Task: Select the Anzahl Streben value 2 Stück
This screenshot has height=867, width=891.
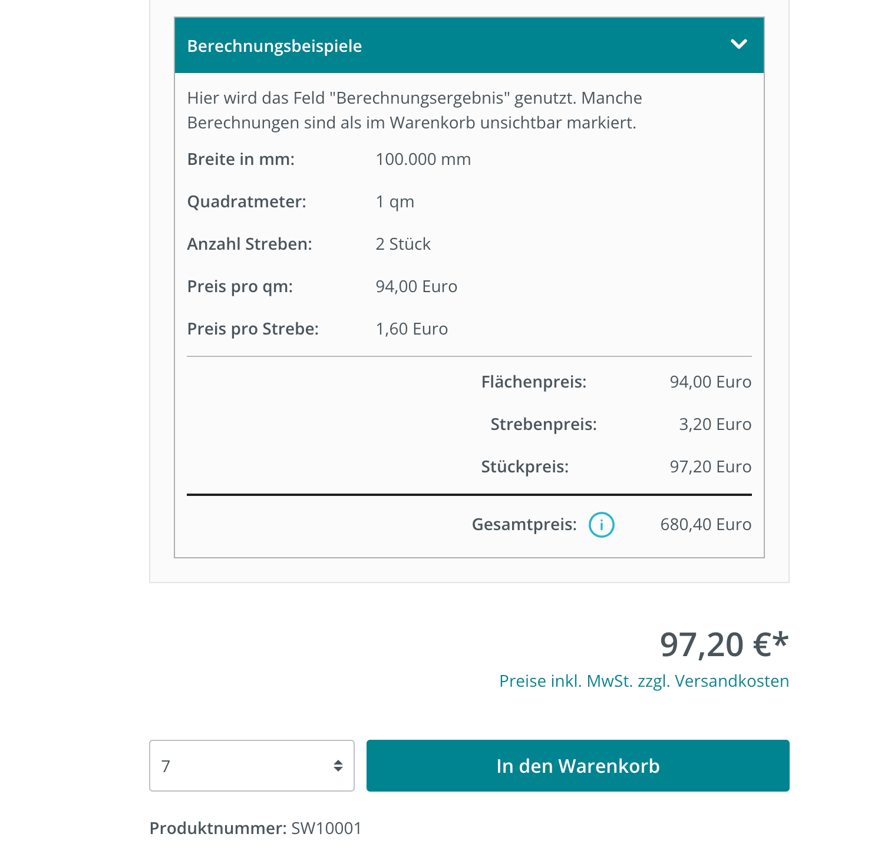Action: point(403,244)
